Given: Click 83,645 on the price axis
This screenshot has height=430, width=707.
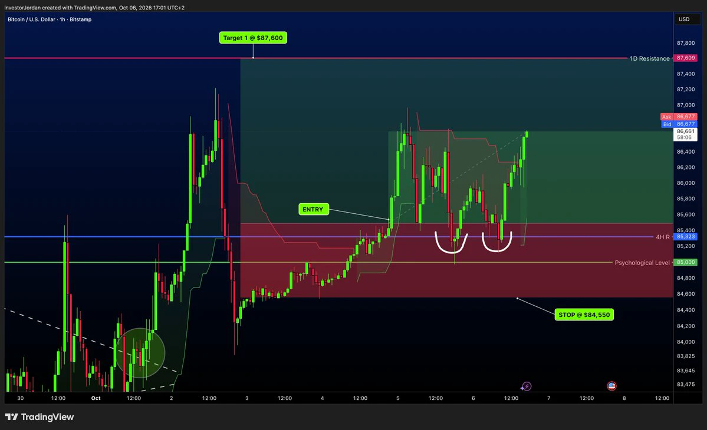Looking at the screenshot, I should (685, 371).
